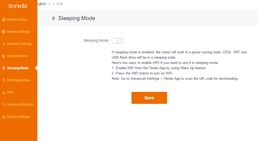258x141 pixels.
Task: Open the Advanced Settings menu entry
Action: (x=20, y=105)
